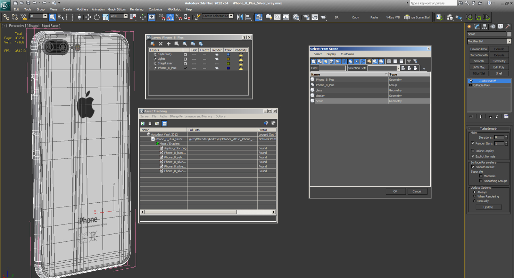The width and height of the screenshot is (514, 278).
Task: Refresh assets in Asset Tracking window
Action: [x=143, y=123]
